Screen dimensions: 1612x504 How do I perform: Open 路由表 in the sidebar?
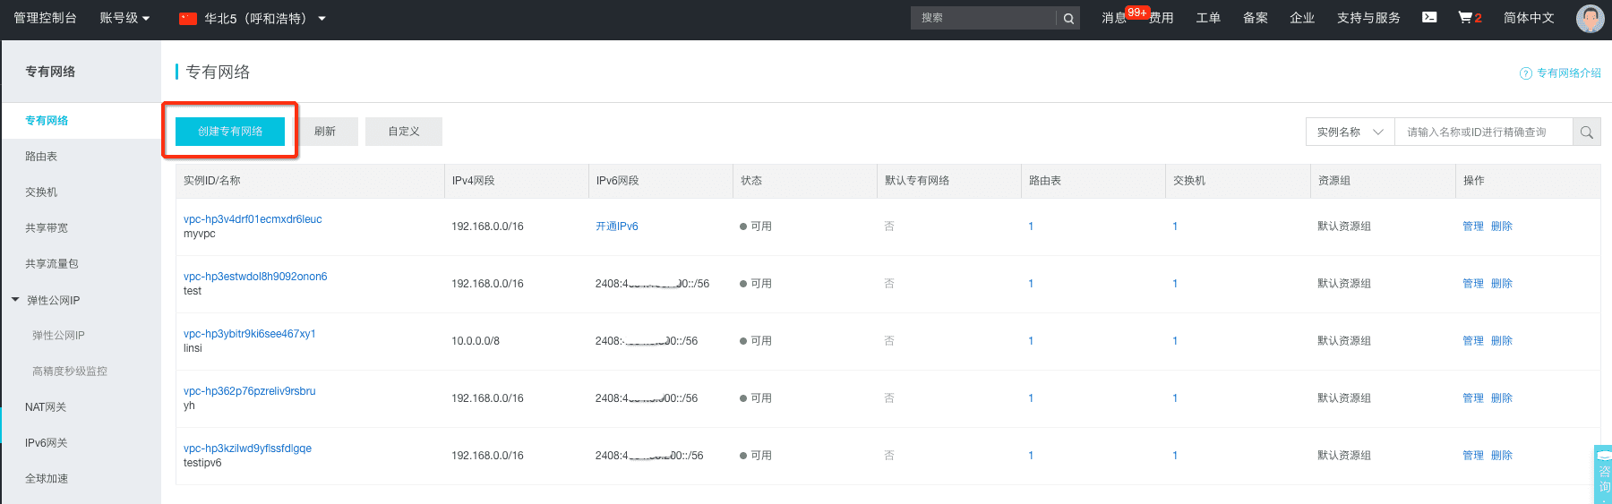(41, 157)
